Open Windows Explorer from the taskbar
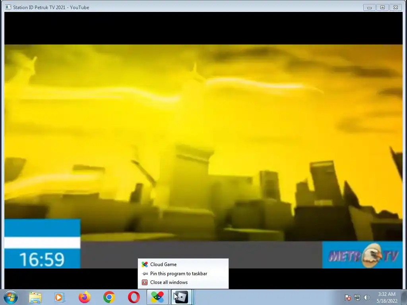This screenshot has width=407, height=305. [35, 297]
